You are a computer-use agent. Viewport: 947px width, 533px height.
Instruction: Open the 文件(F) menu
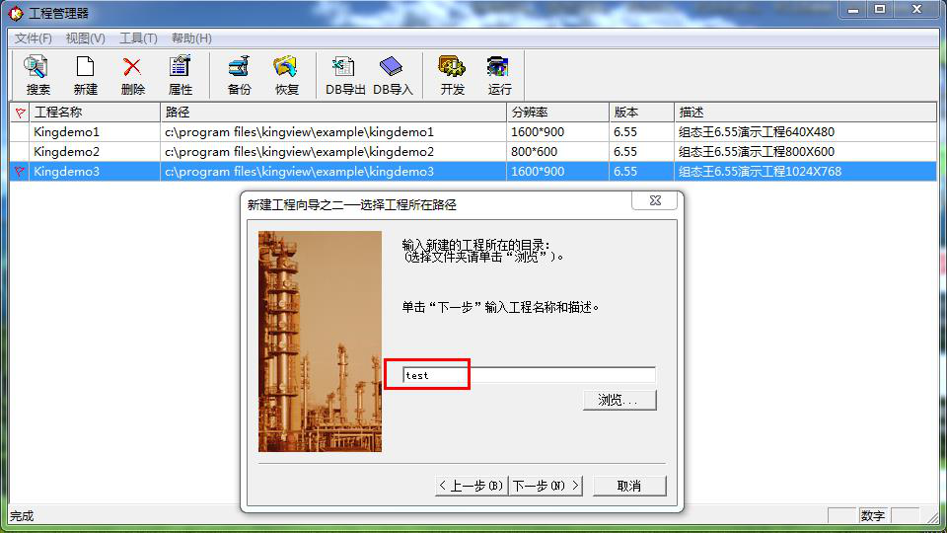click(x=34, y=38)
